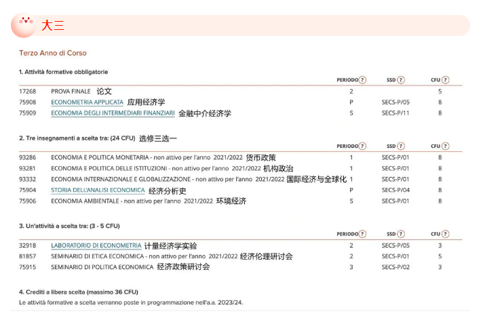The height and width of the screenshot is (316, 500).
Task: Select course code 75908
Action: click(28, 102)
